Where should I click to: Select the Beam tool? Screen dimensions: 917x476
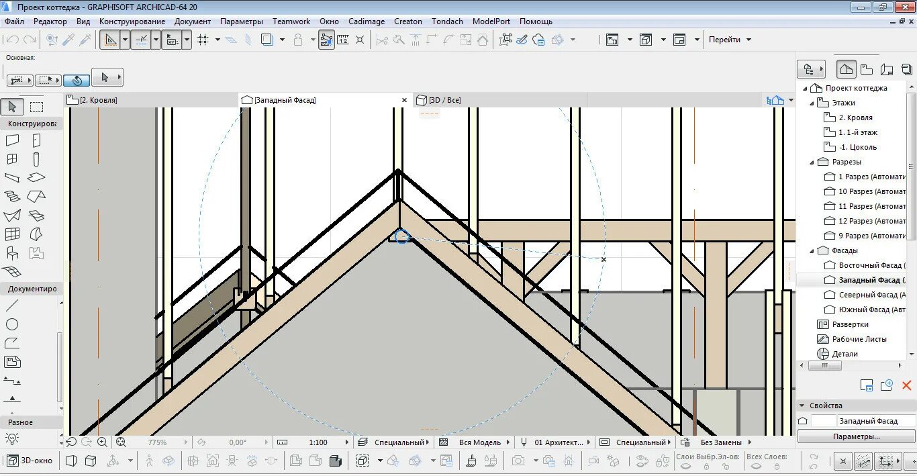12,178
